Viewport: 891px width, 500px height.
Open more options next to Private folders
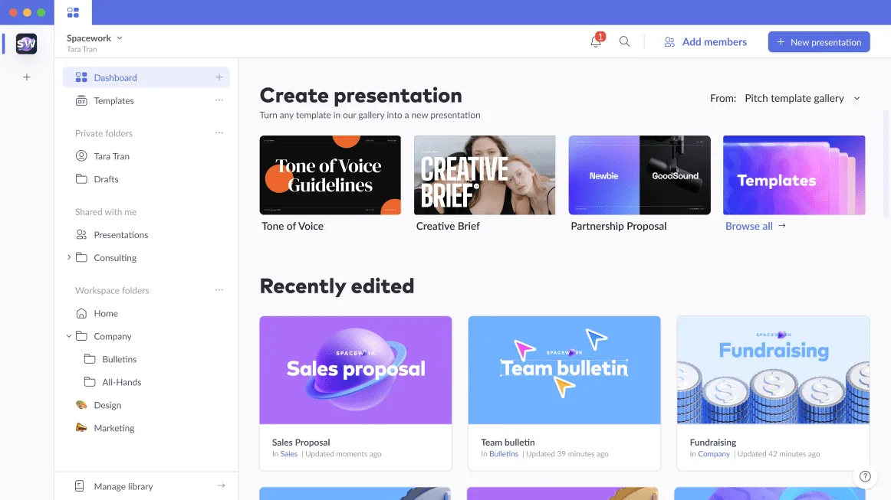tap(219, 132)
